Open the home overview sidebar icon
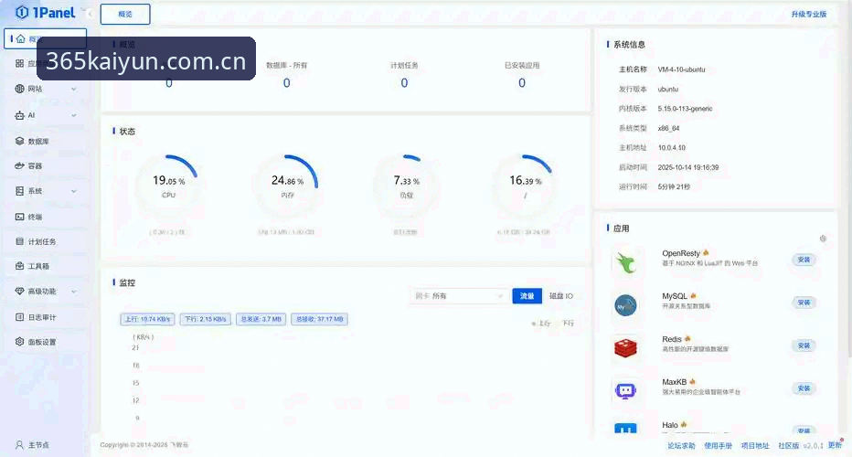 20,38
